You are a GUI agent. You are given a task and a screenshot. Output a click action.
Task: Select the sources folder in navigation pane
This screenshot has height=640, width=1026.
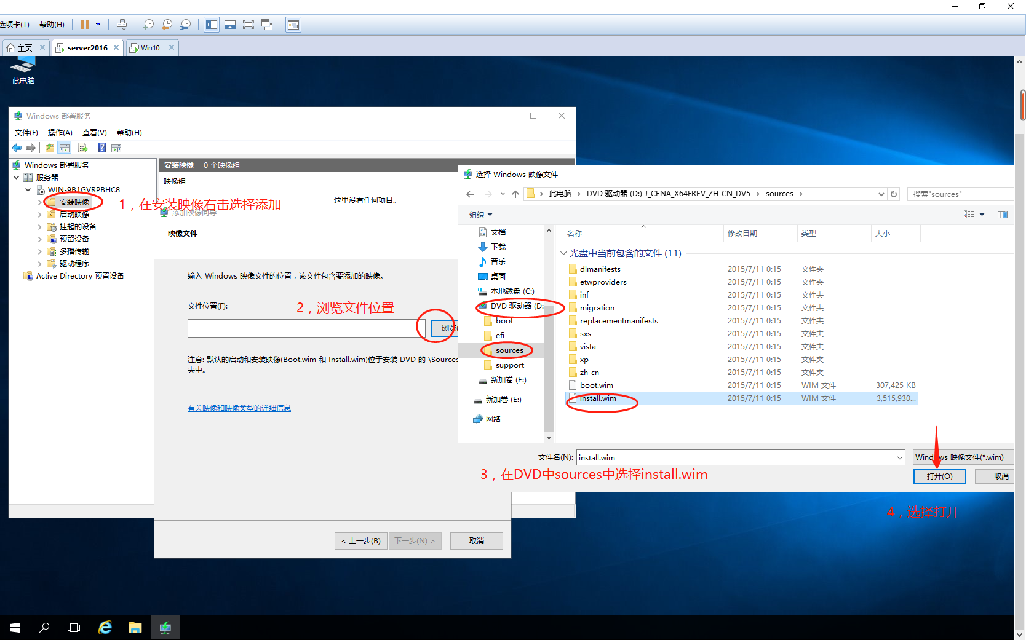509,350
